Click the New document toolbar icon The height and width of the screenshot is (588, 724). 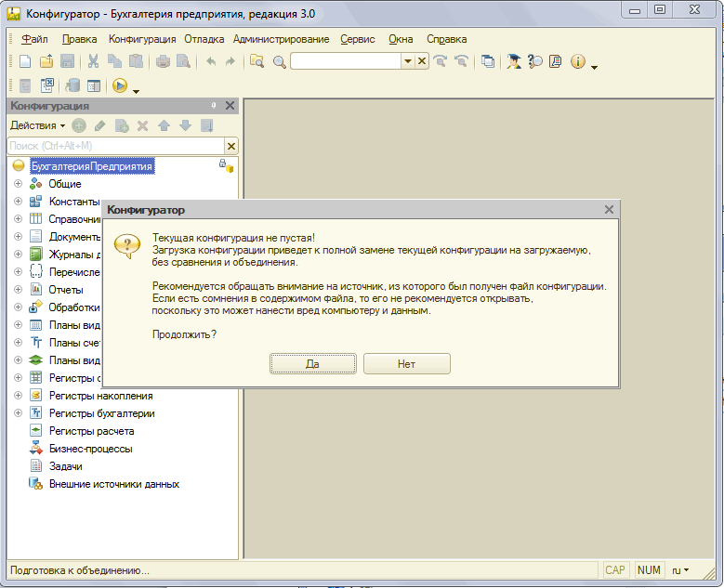click(x=25, y=61)
